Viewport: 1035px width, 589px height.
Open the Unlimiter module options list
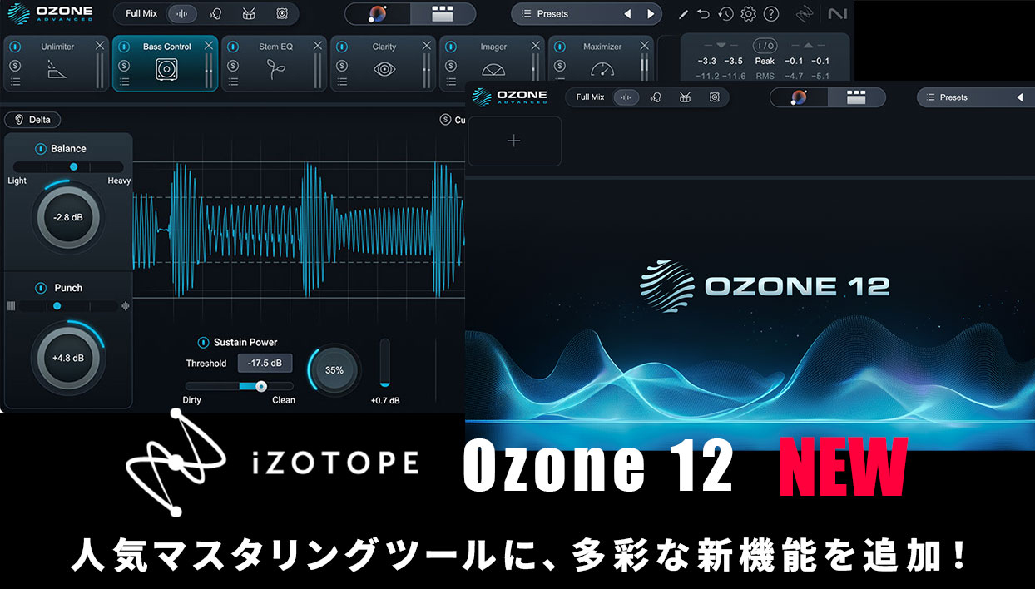16,82
